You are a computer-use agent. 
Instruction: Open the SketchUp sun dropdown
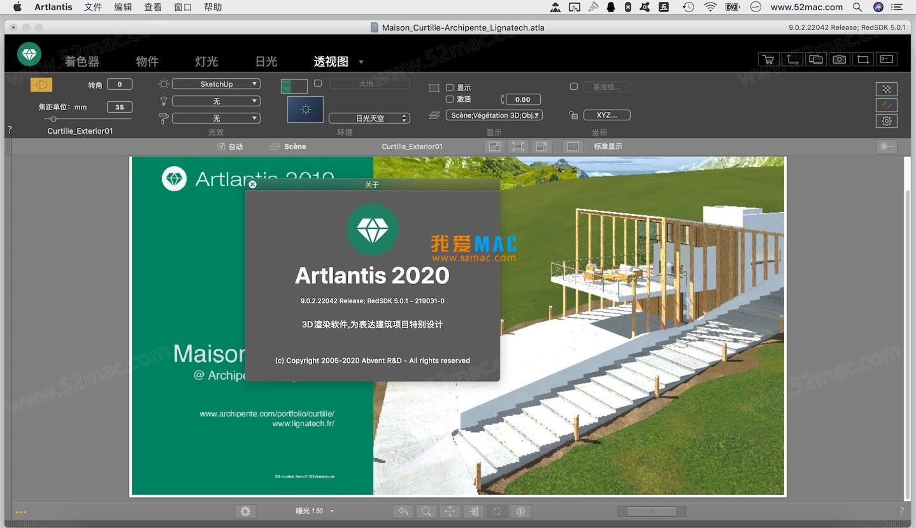[x=216, y=84]
